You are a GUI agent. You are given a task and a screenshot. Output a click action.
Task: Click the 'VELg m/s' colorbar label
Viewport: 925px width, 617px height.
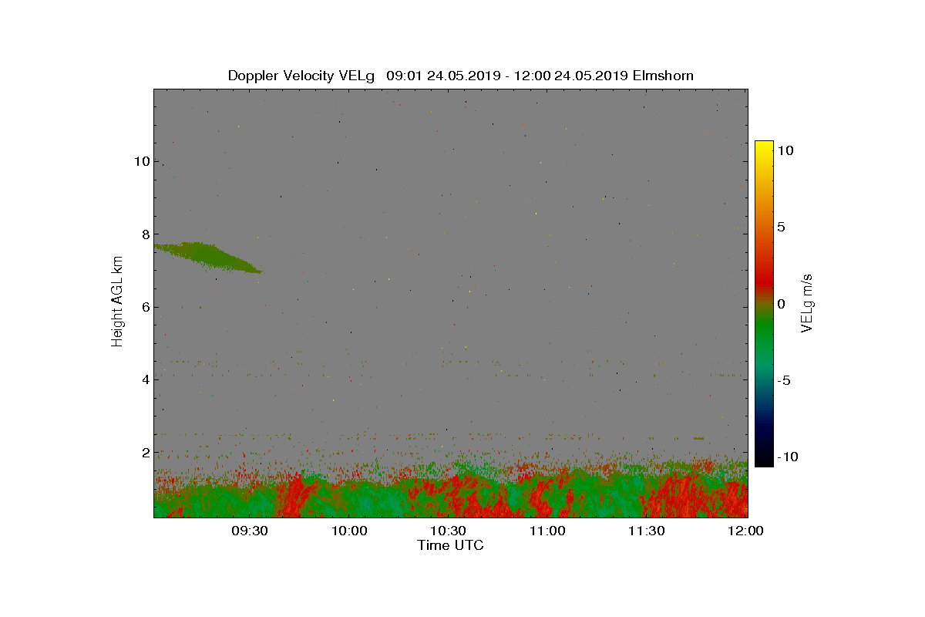pos(806,302)
